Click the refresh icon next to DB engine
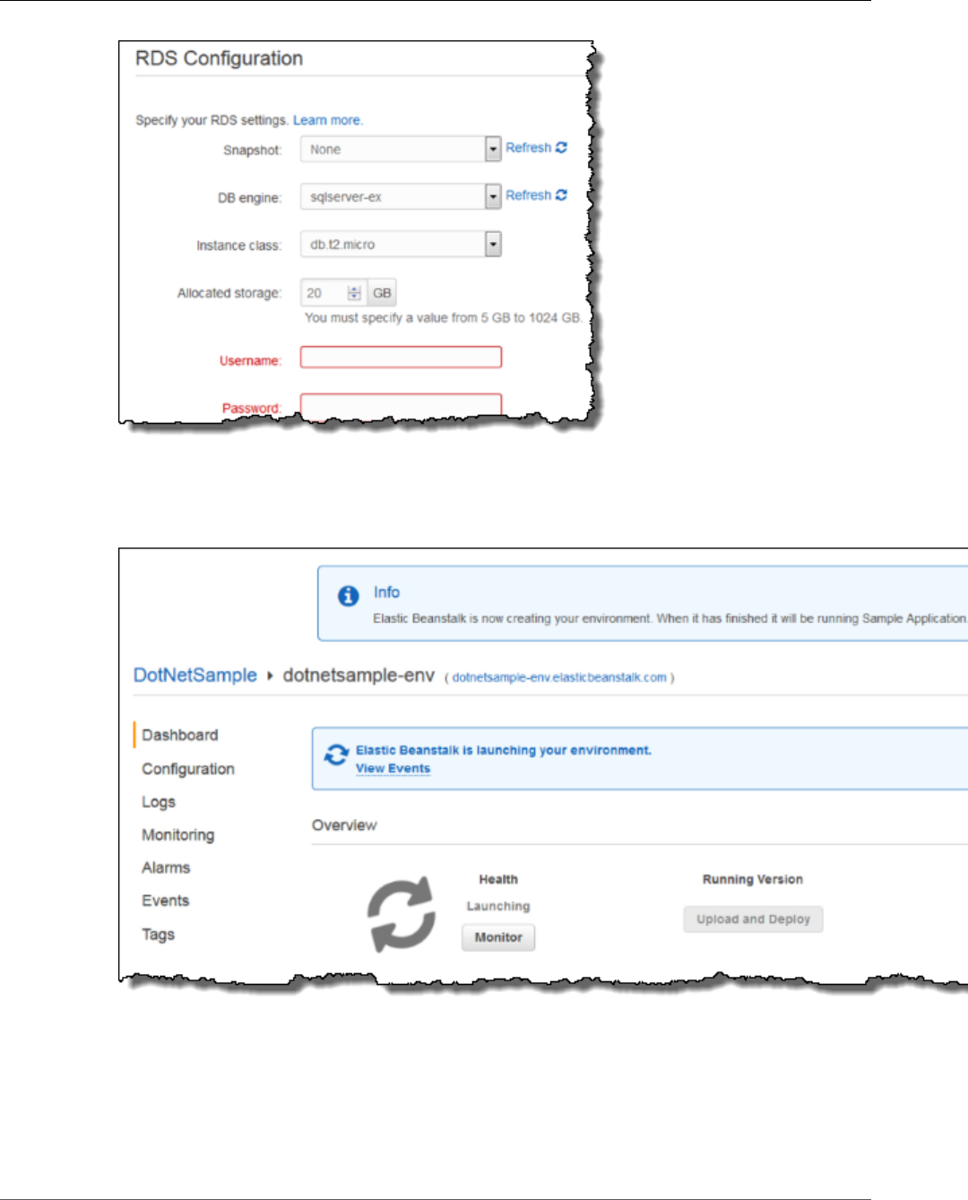 561,195
